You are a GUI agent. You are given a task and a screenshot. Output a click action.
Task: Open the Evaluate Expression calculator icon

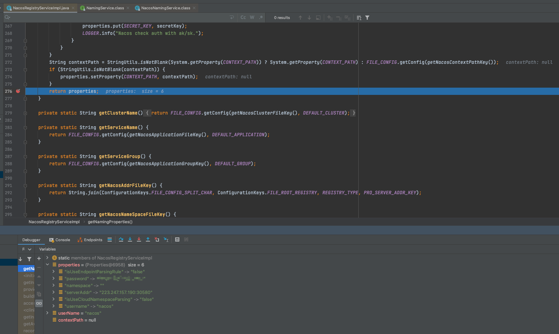tap(177, 239)
